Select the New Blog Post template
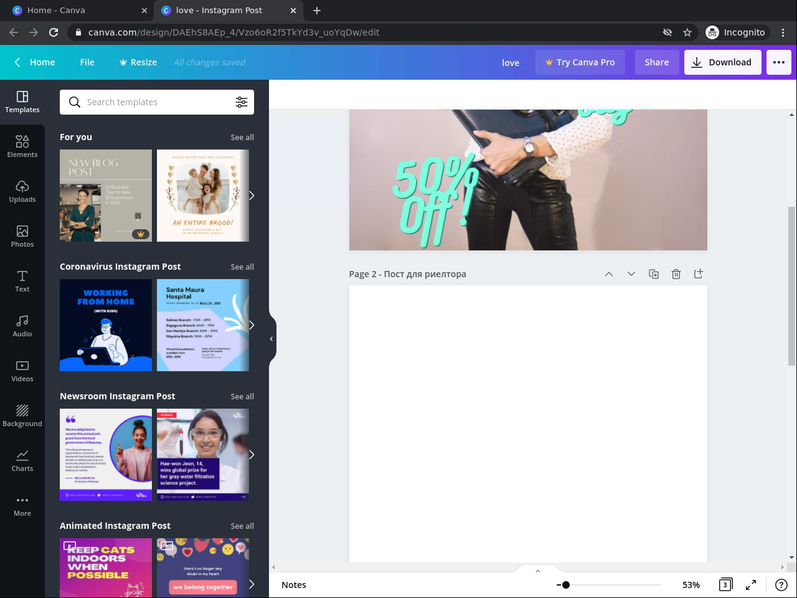 (106, 196)
